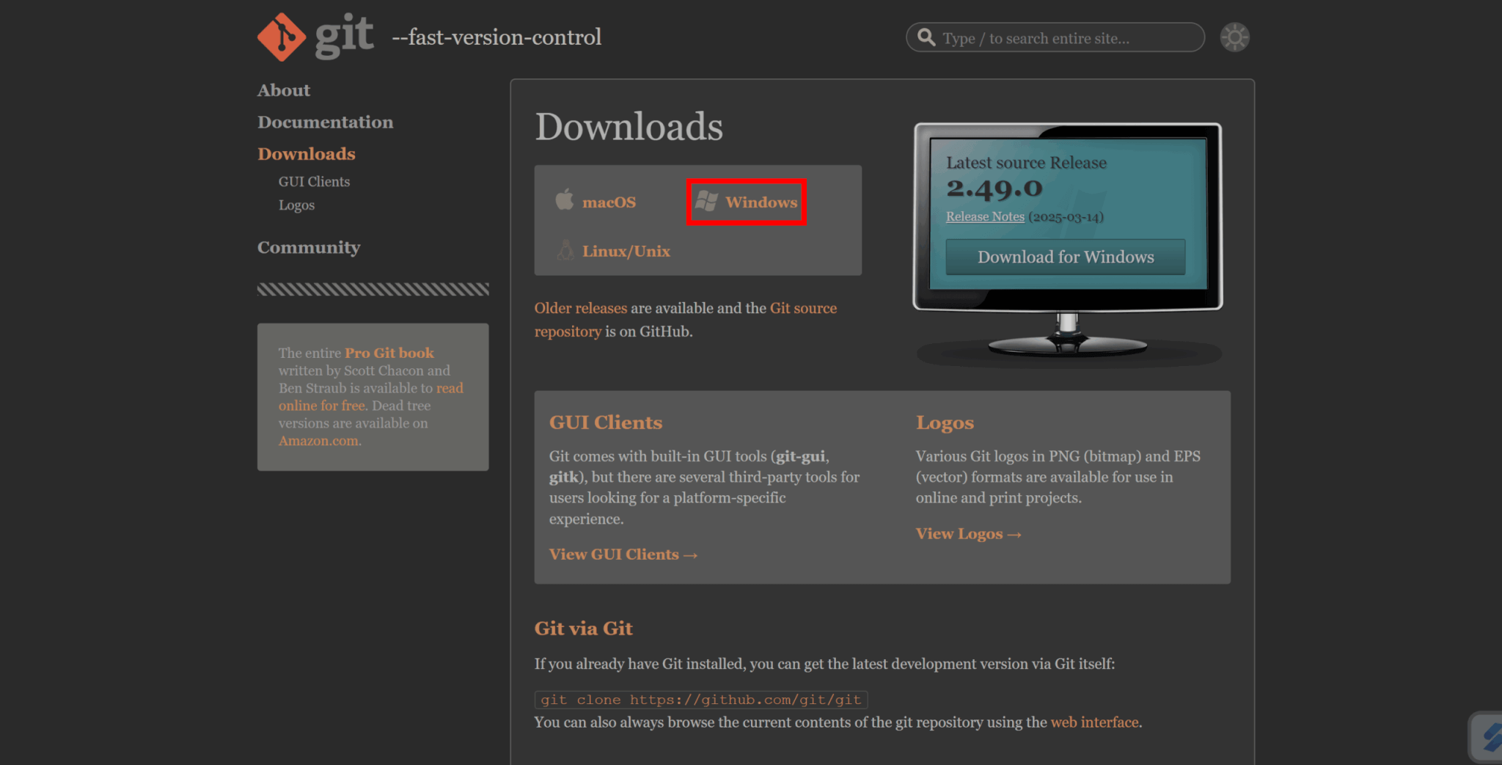Open the Older releases link
The height and width of the screenshot is (765, 1502).
click(580, 308)
